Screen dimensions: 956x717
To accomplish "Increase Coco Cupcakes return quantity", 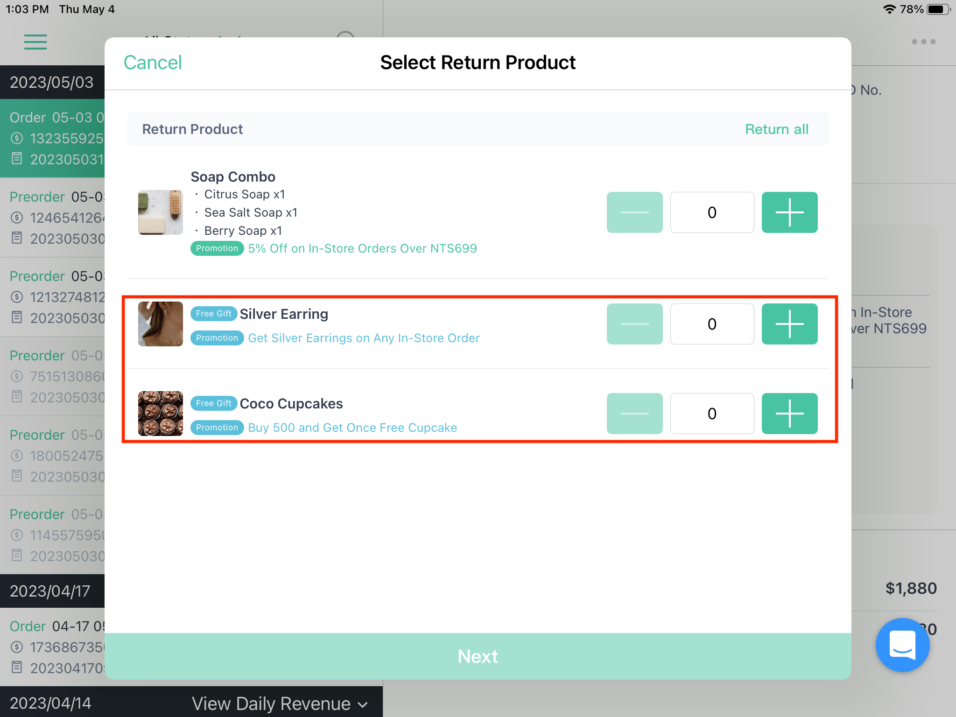I will (789, 414).
